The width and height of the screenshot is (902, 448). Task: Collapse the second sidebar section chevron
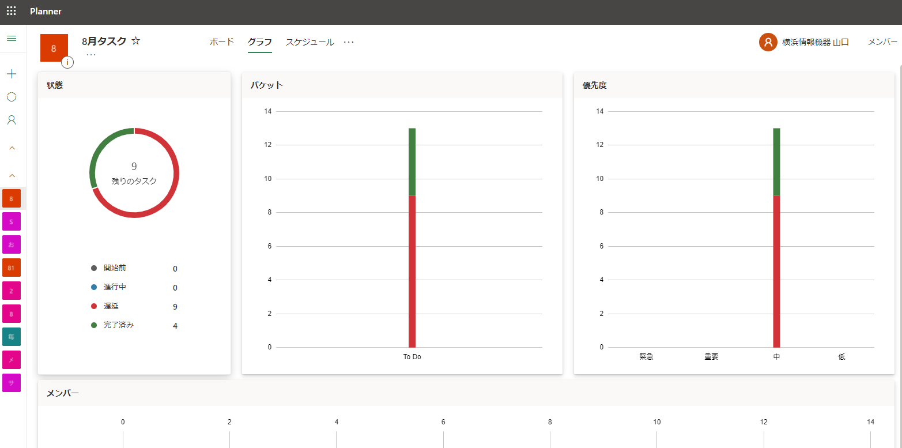[12, 175]
